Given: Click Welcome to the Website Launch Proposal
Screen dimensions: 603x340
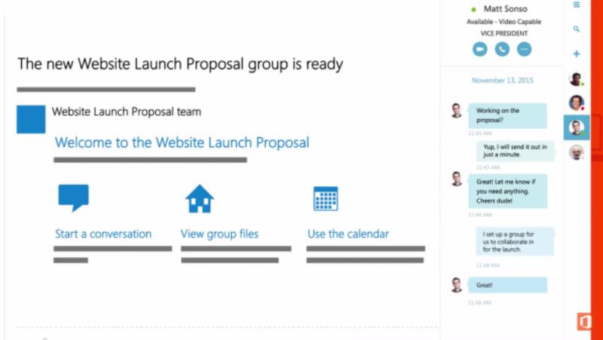Looking at the screenshot, I should pos(182,142).
